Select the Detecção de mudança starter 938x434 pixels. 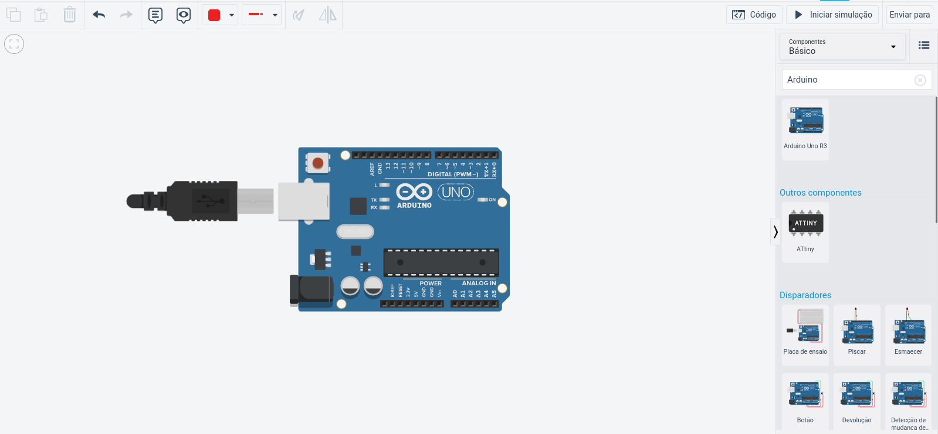(x=909, y=403)
